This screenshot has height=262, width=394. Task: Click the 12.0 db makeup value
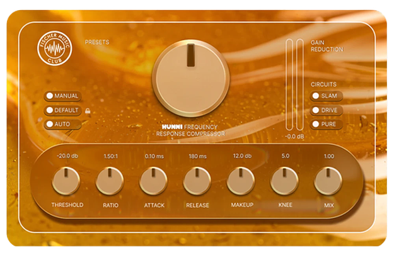[x=242, y=156]
